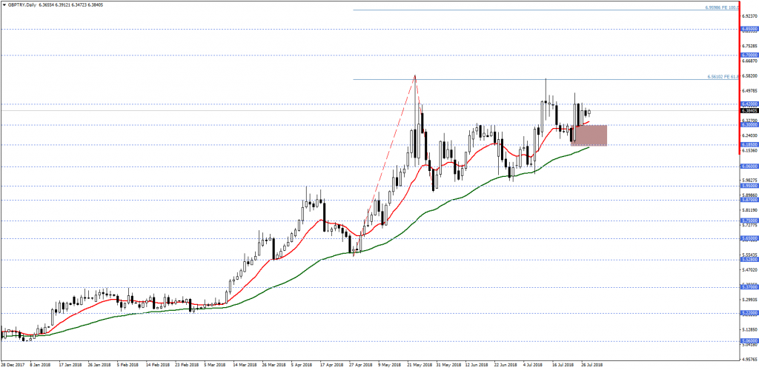The image size is (759, 370).
Task: Click the red vertical bar on price axis
Action: click(739, 77)
